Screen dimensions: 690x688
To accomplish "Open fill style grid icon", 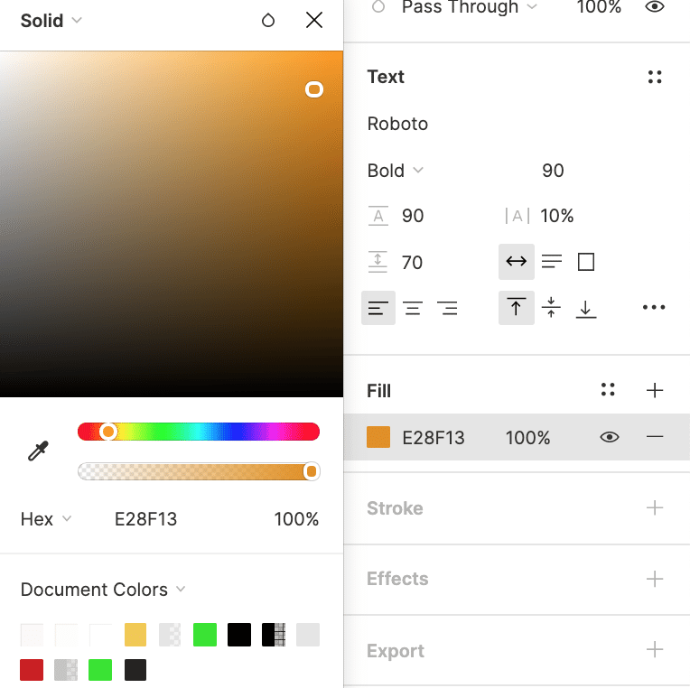I will point(608,390).
